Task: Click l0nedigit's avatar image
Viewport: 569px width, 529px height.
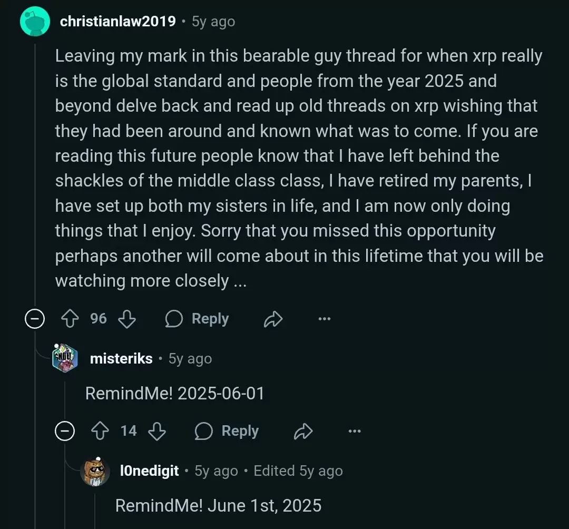Action: 95,472
